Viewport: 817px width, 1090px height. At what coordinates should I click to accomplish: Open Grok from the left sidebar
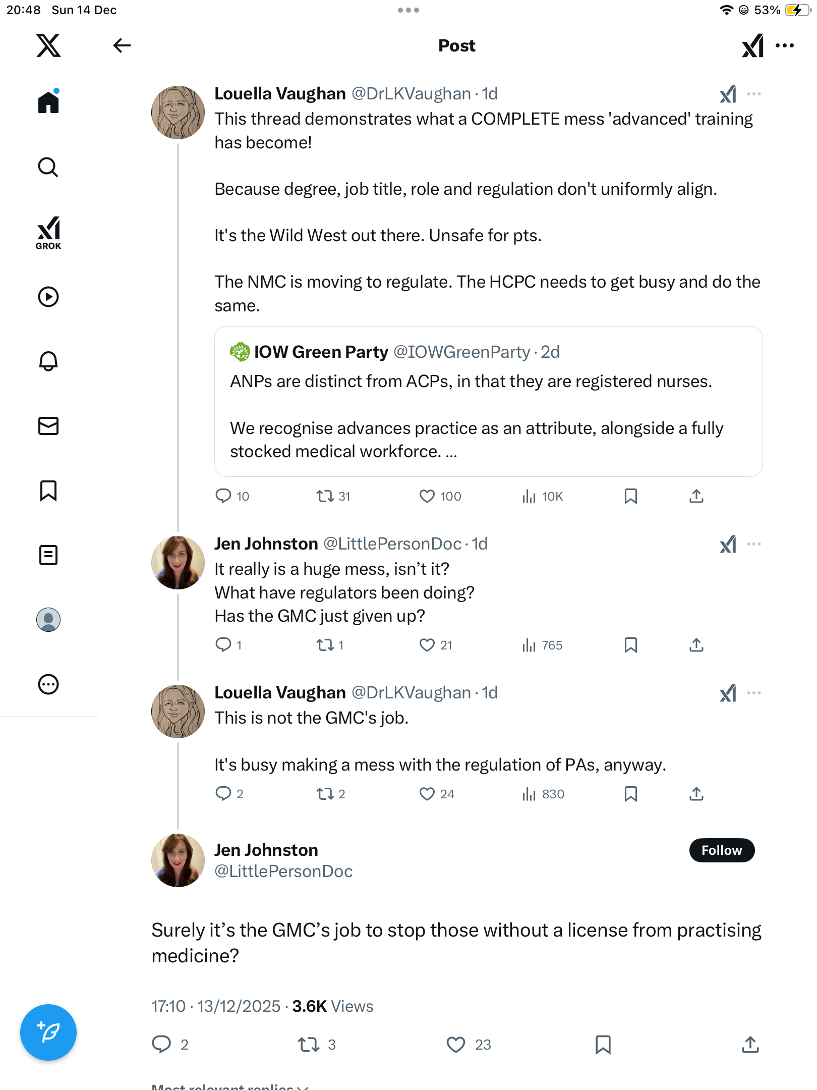coord(48,233)
